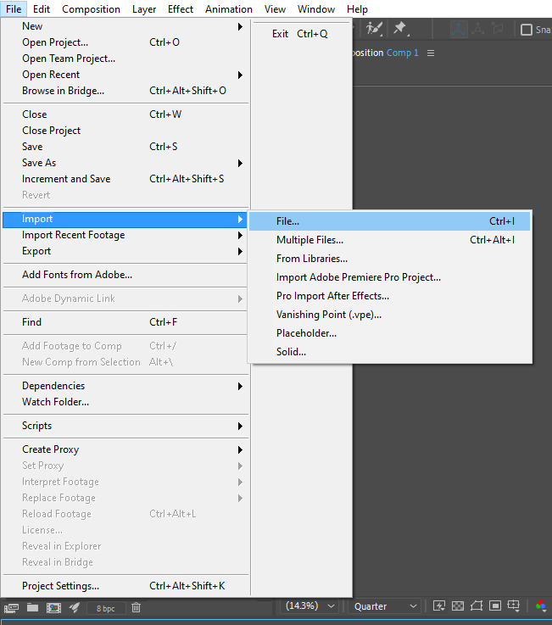
Task: Open the Composition menu
Action: [x=91, y=8]
